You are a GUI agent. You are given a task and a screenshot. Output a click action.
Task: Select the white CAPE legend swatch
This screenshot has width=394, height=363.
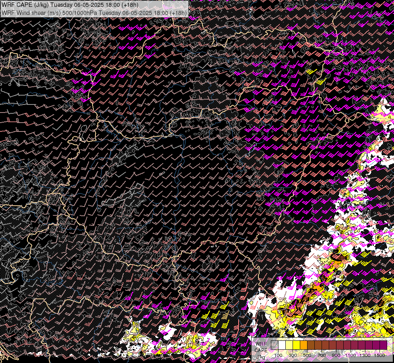[x=282, y=345]
